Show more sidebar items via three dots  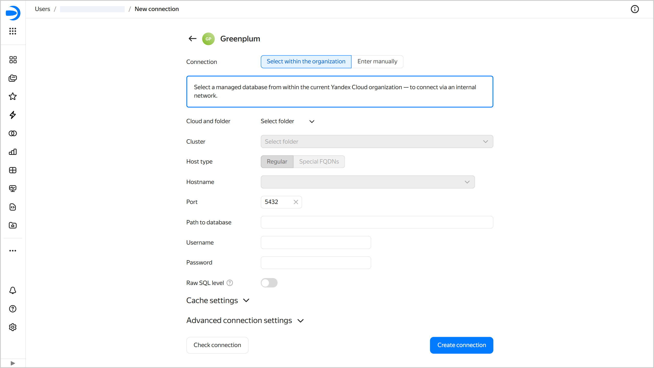tap(13, 251)
